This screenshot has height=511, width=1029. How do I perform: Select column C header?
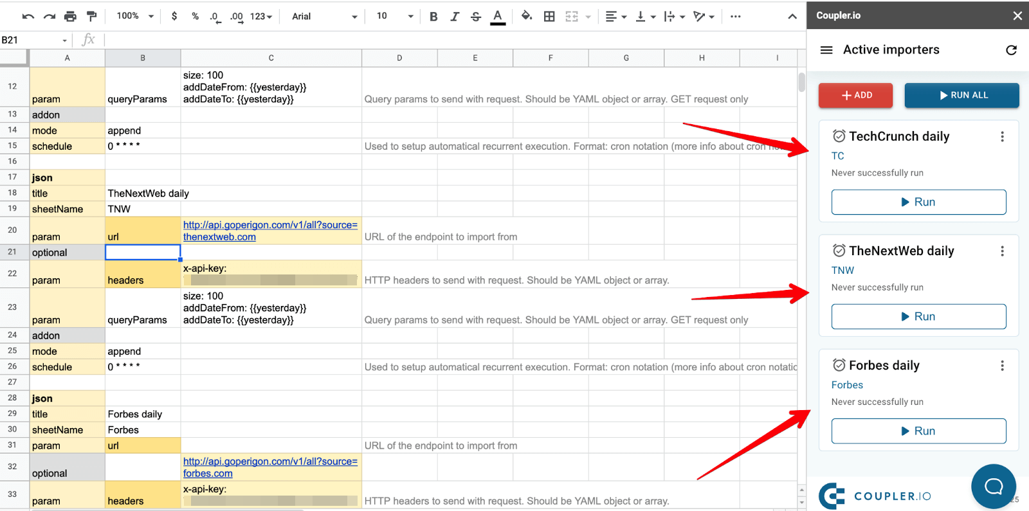[x=271, y=58]
